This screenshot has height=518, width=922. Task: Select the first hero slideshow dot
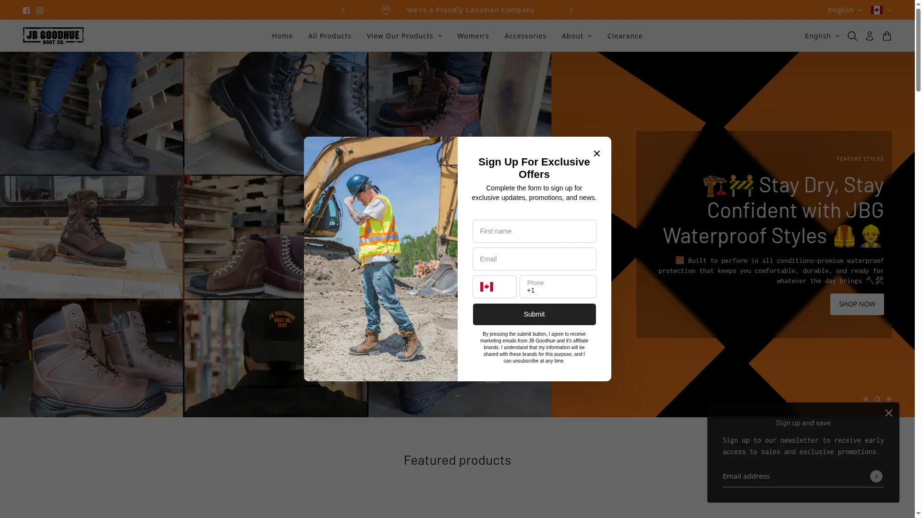[866, 400]
